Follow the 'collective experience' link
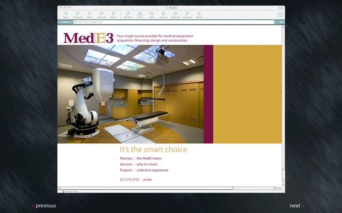The height and width of the screenshot is (213, 342). tap(152, 170)
